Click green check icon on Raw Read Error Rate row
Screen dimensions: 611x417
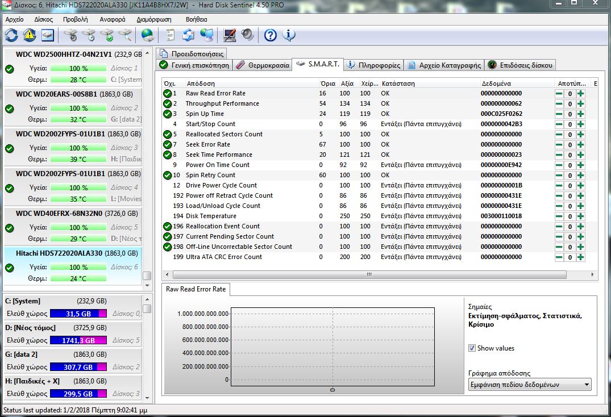[x=168, y=93]
